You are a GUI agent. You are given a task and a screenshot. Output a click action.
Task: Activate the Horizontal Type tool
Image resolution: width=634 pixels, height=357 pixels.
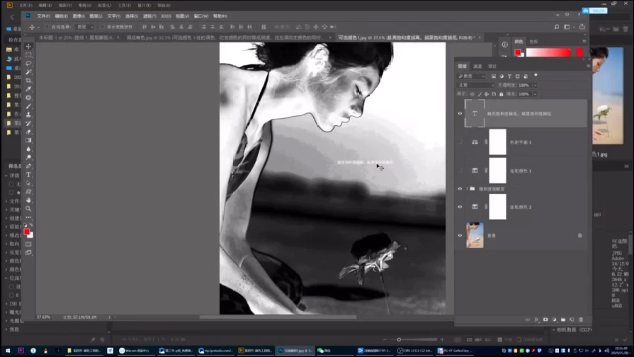[28, 174]
